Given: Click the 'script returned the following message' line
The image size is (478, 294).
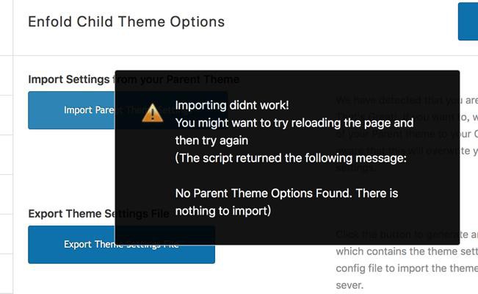Looking at the screenshot, I should click(290, 157).
